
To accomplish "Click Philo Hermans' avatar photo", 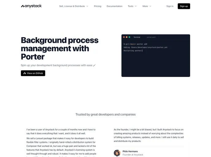I will point(117,153).
